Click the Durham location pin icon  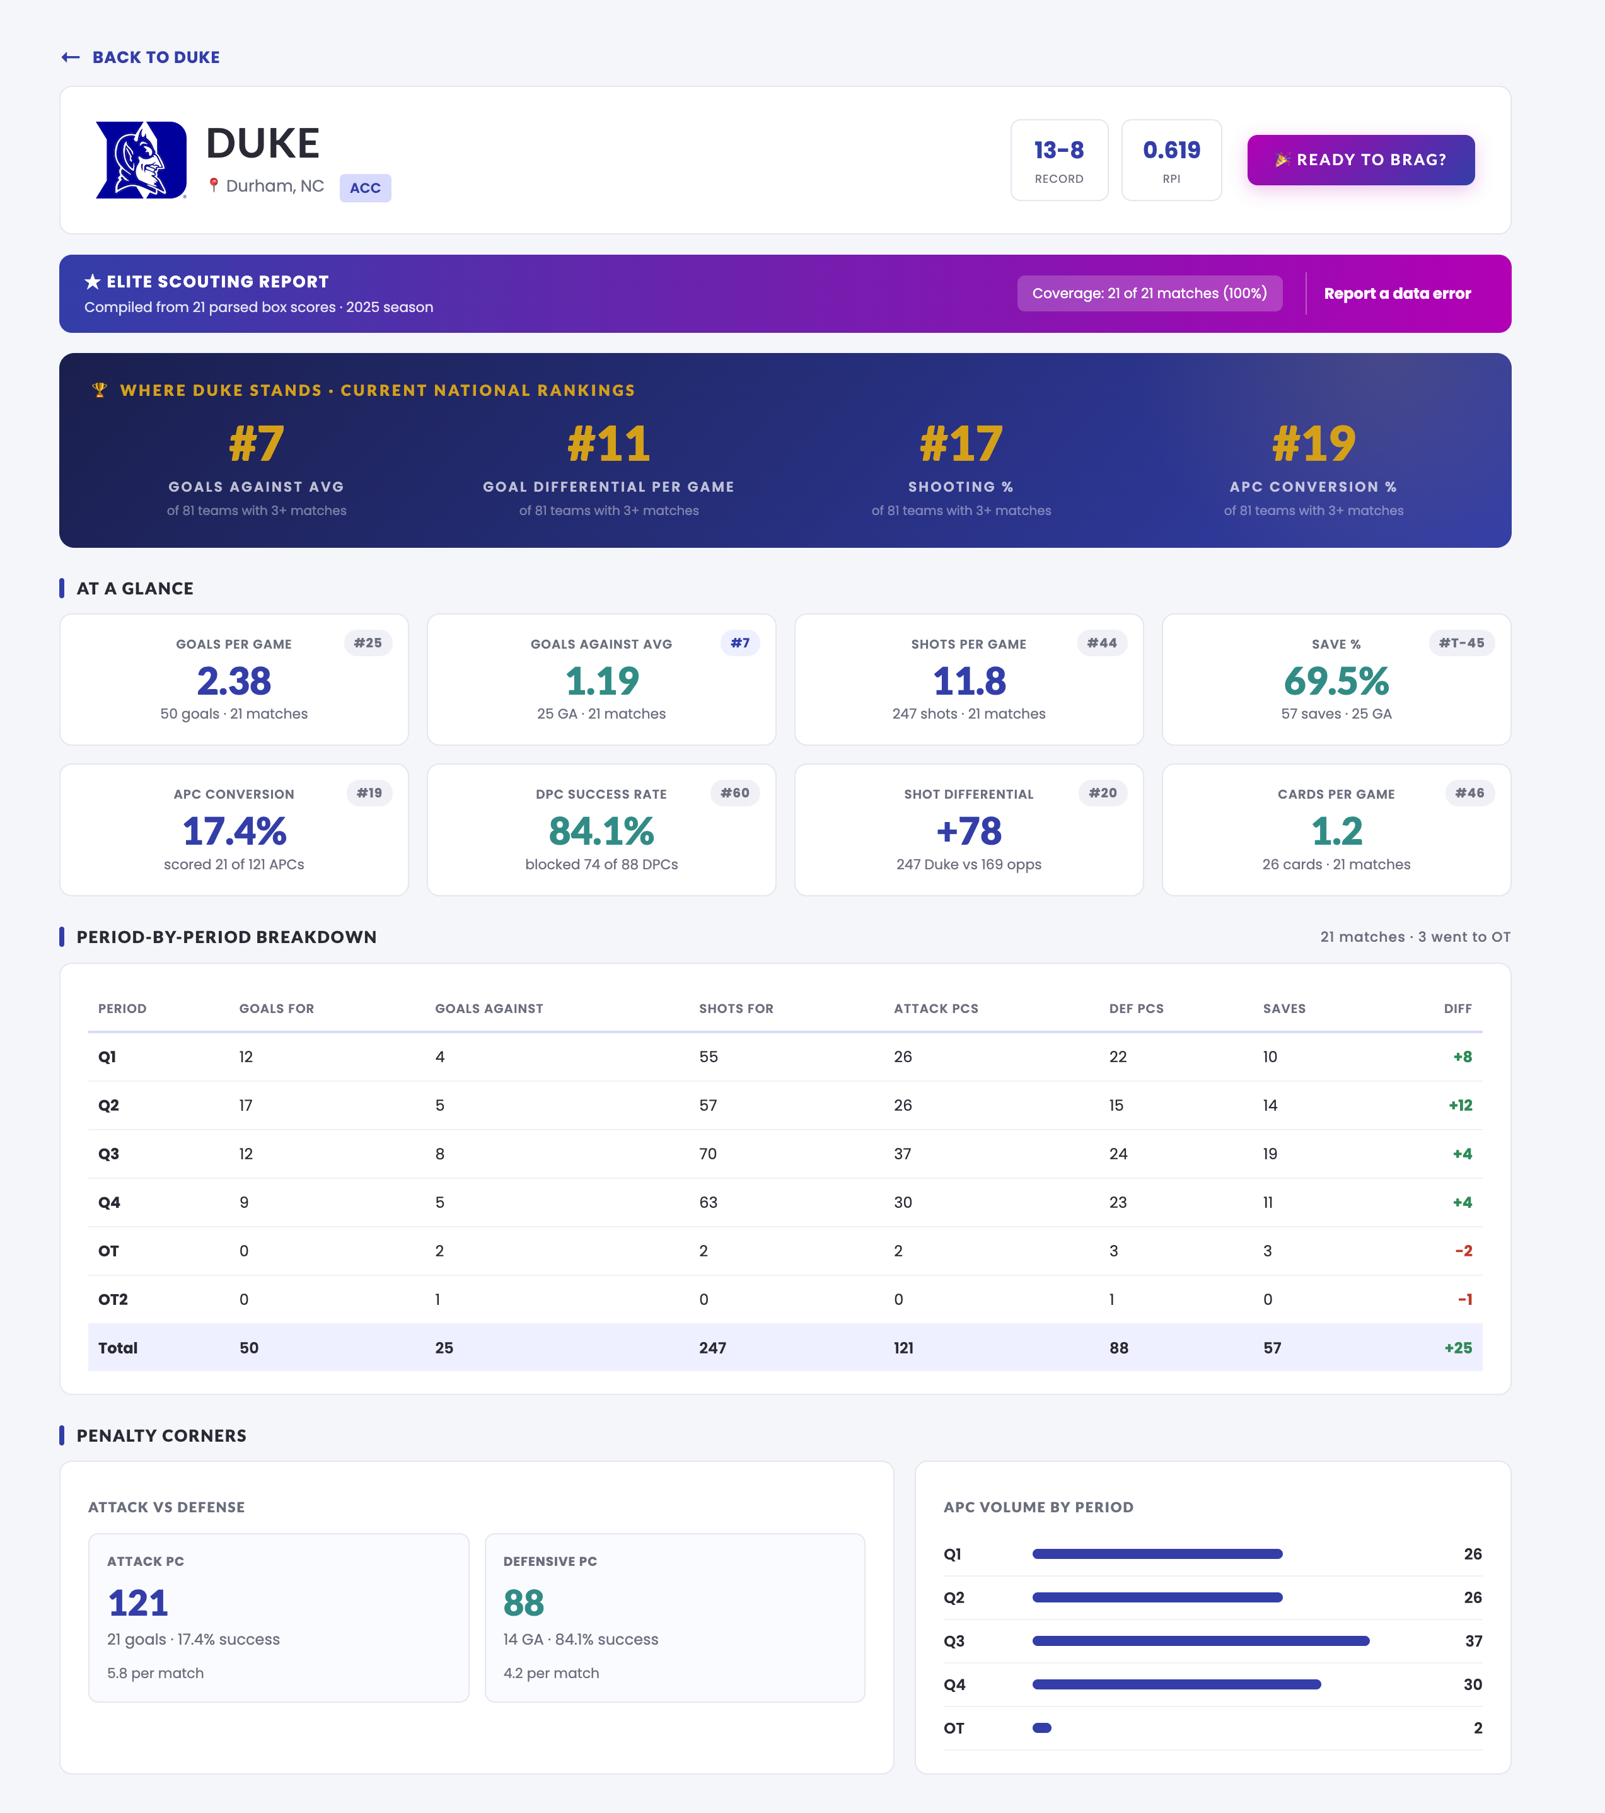click(x=213, y=185)
